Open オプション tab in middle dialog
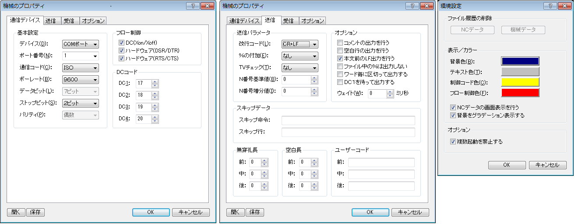Viewport: 575px width, 224px height. click(x=313, y=21)
